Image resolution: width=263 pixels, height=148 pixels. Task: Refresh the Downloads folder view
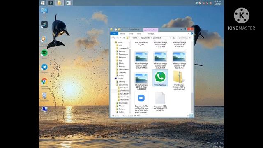point(174,38)
